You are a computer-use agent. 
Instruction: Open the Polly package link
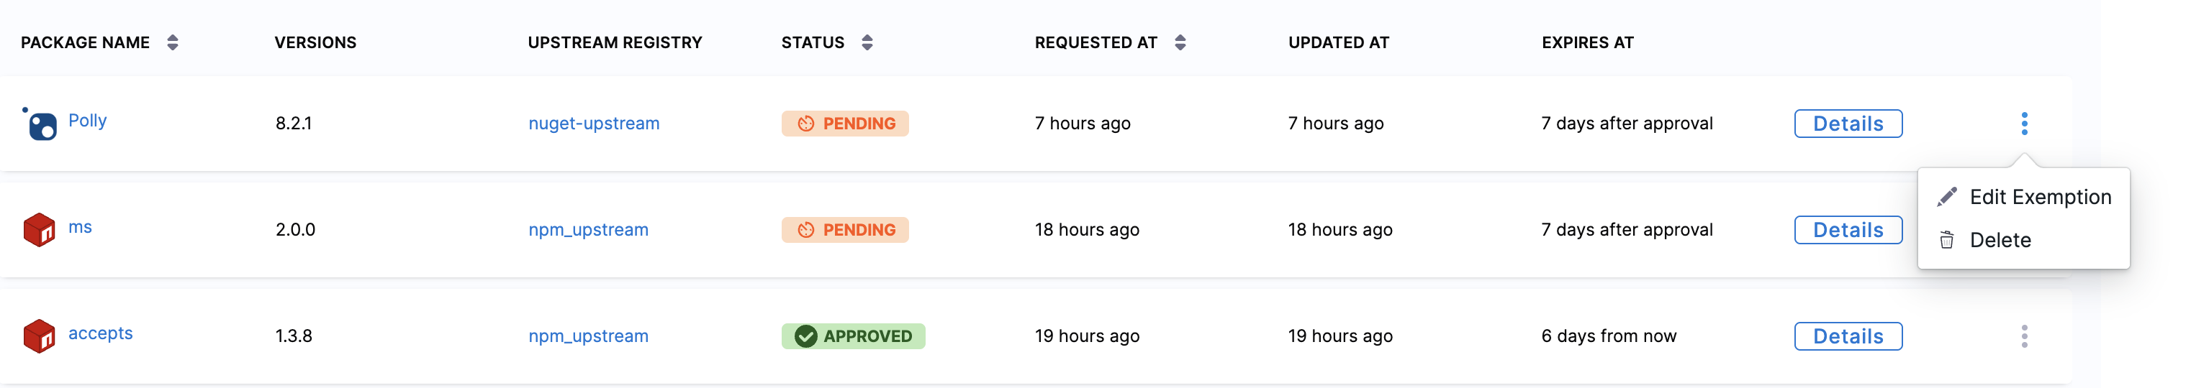click(88, 121)
